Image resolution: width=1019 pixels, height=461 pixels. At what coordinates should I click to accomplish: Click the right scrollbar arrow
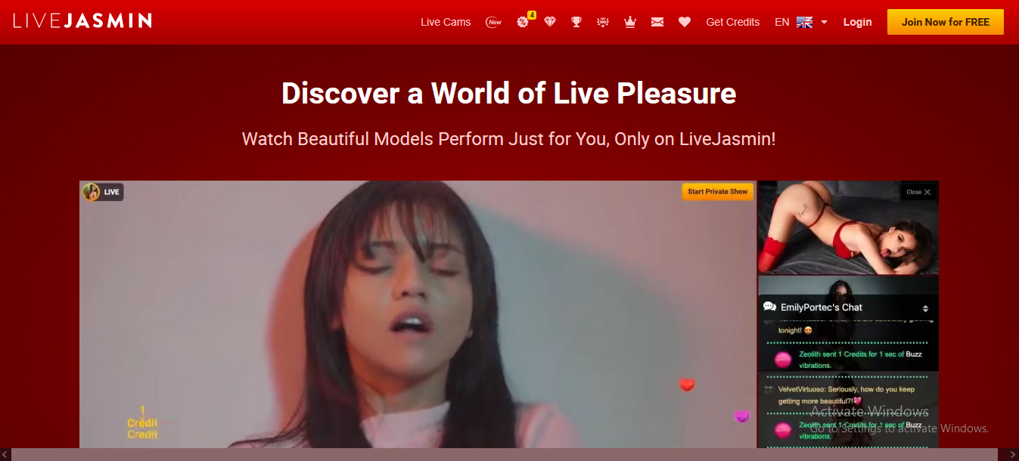click(1014, 454)
